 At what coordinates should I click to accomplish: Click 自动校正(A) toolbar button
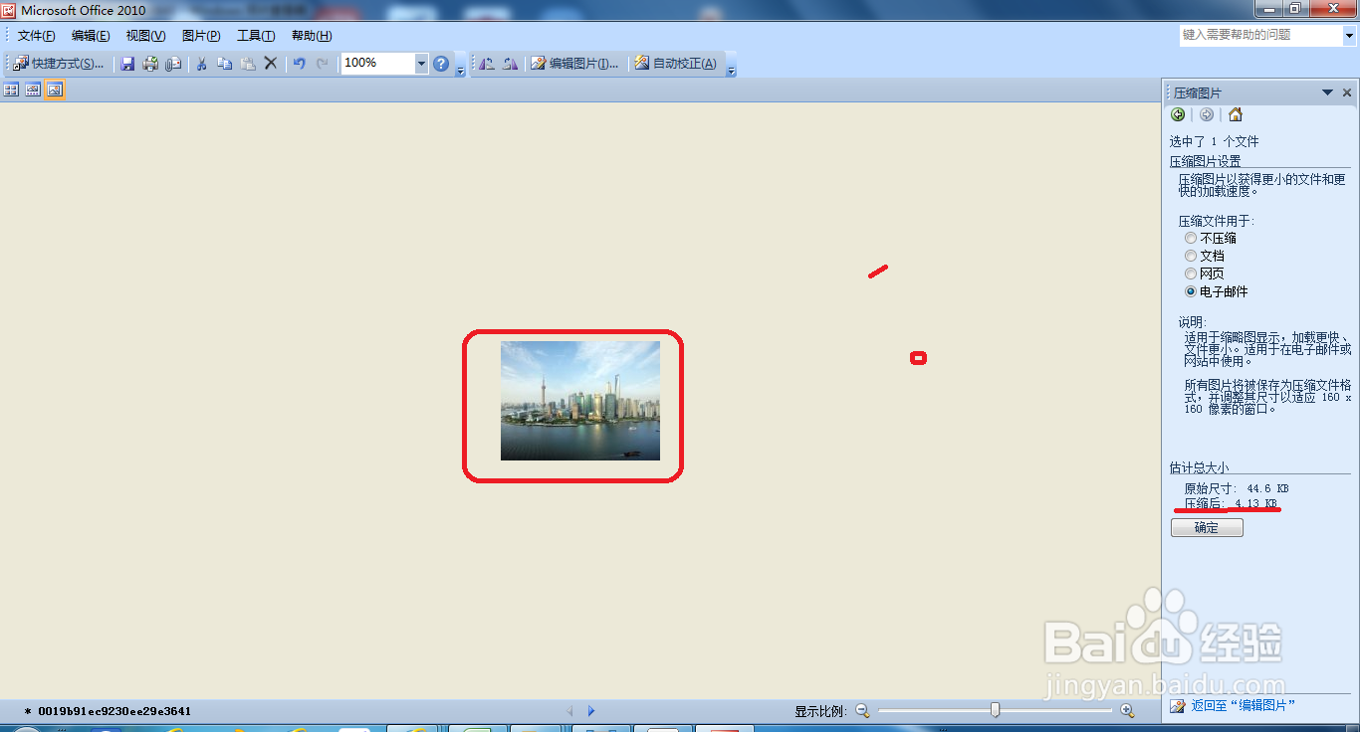(x=676, y=64)
